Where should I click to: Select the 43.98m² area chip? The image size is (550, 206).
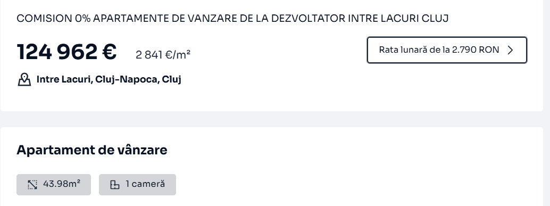tap(54, 185)
